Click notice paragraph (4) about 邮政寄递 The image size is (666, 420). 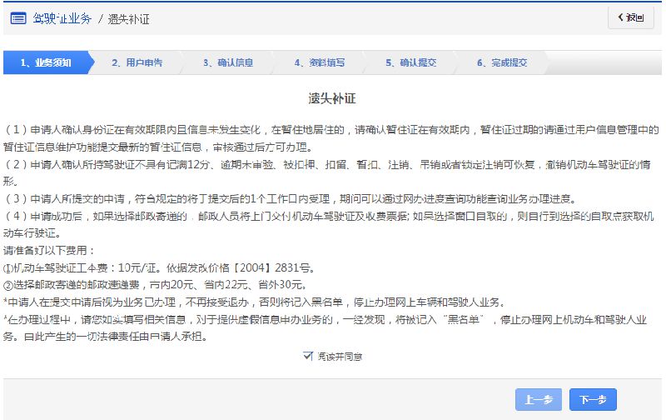click(x=332, y=223)
